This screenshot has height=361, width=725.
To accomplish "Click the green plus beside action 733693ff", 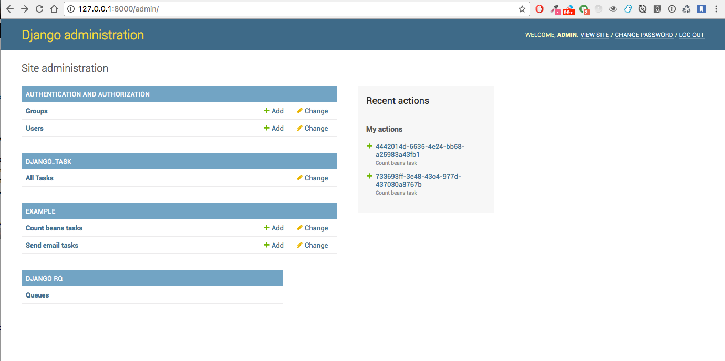I will 369,176.
